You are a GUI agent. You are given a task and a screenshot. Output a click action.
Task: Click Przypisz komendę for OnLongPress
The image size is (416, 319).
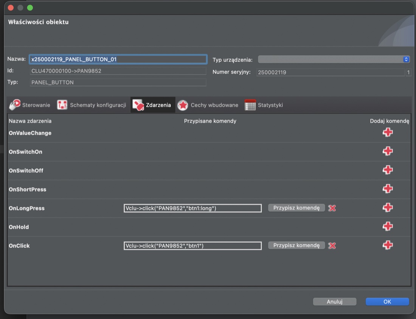pos(296,208)
